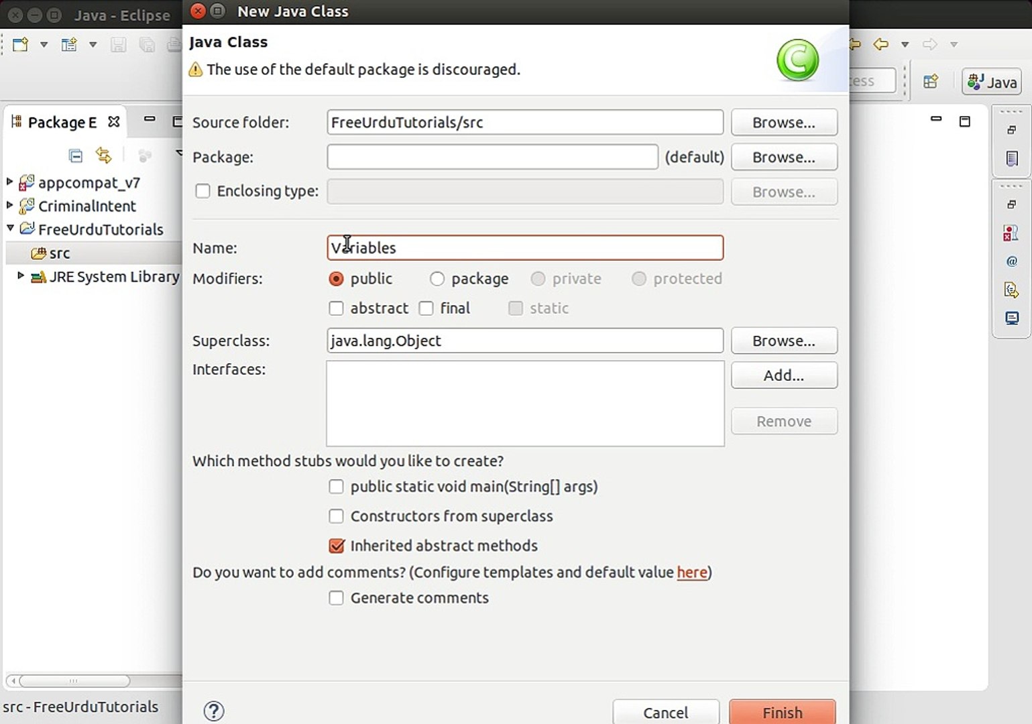1032x724 pixels.
Task: Select the public modifier radio button
Action: click(x=337, y=279)
